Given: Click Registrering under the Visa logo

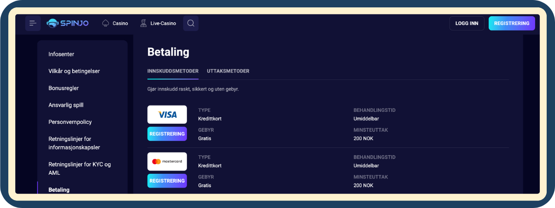Looking at the screenshot, I should tap(167, 134).
